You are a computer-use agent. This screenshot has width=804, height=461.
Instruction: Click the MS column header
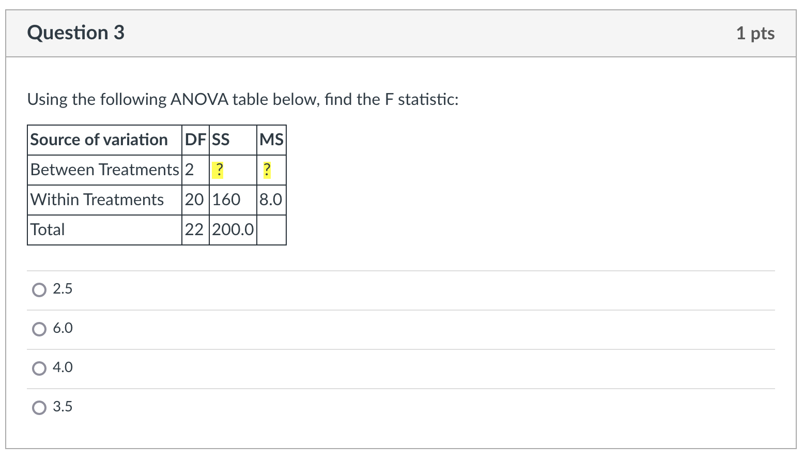click(x=271, y=140)
